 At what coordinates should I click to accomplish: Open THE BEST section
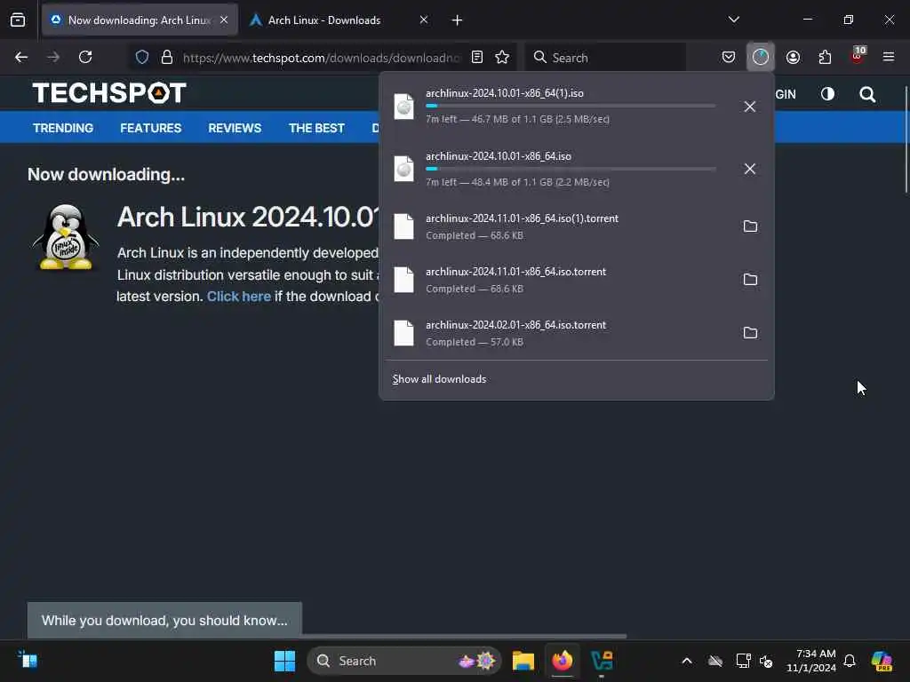point(317,128)
